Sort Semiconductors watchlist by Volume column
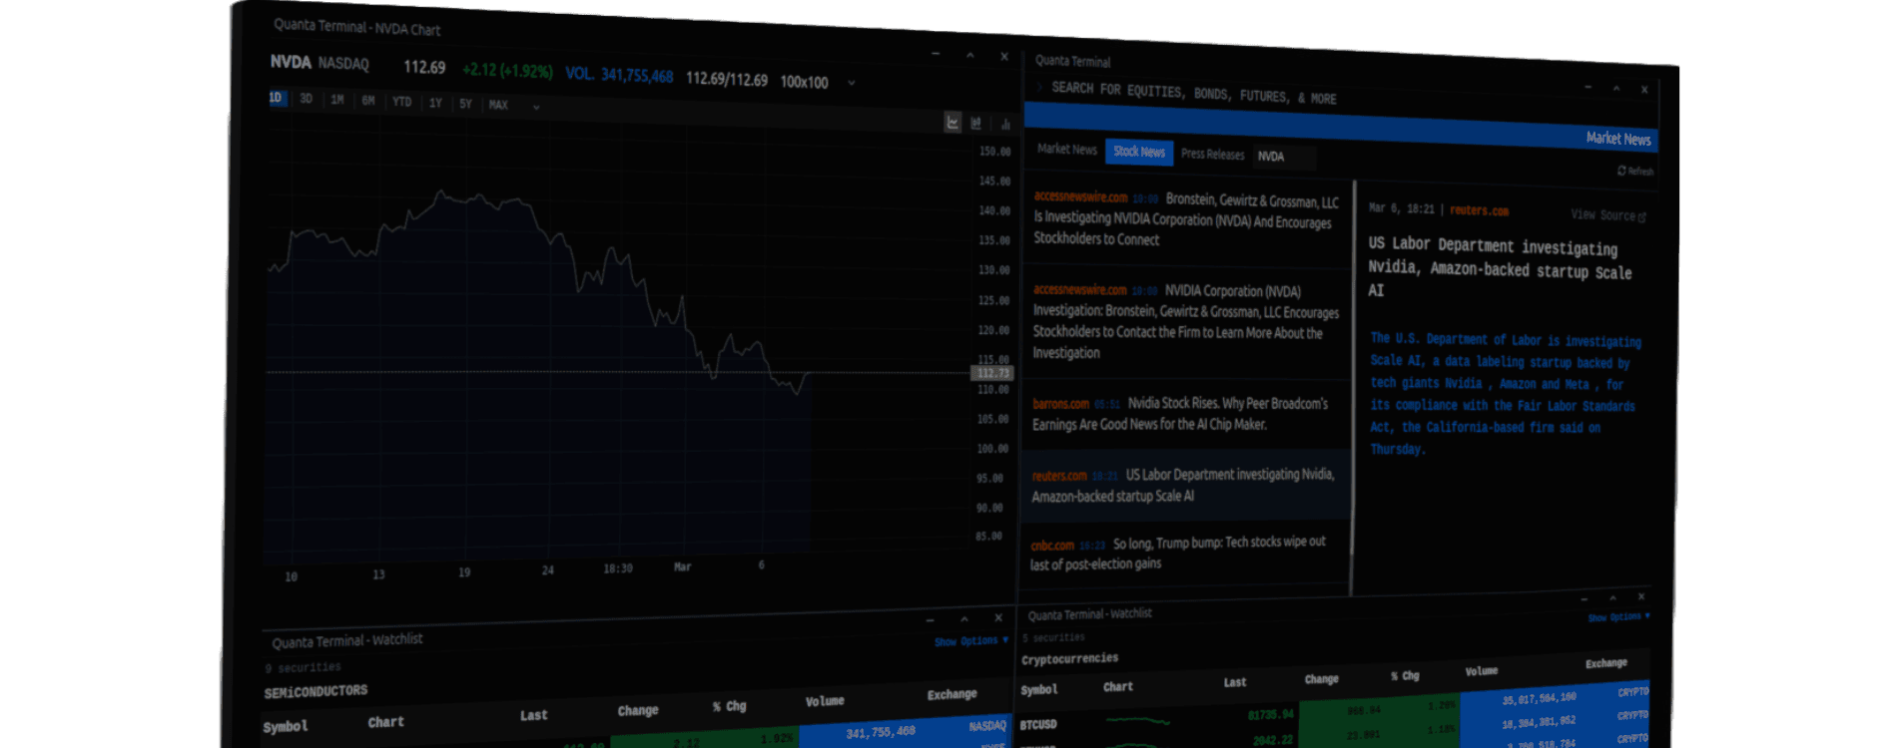 point(825,701)
